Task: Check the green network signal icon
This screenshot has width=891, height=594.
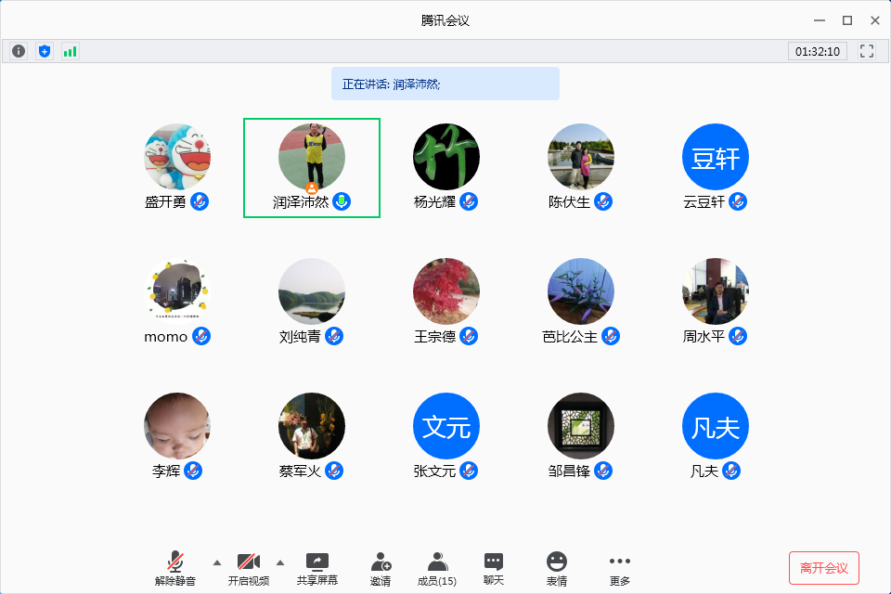Action: 71,51
